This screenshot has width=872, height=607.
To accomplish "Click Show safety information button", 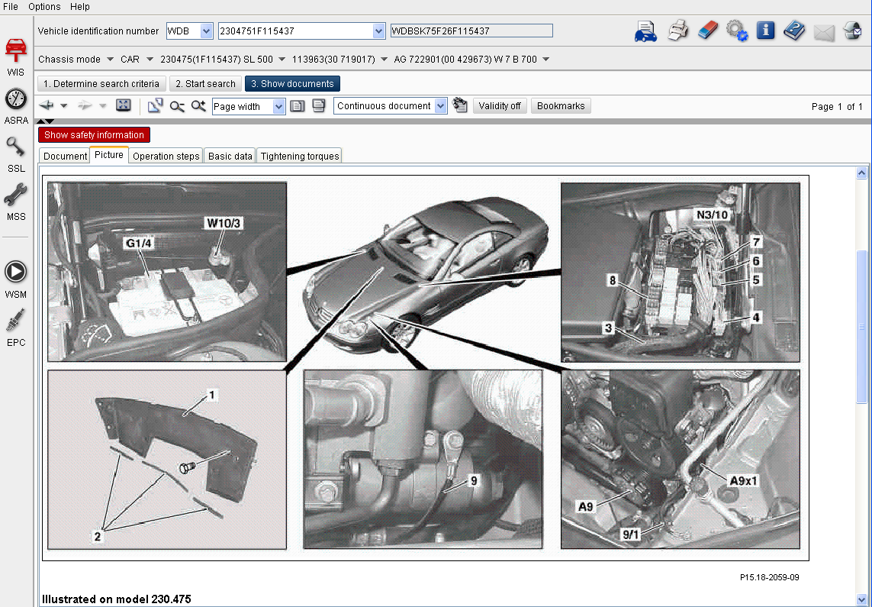I will 94,134.
